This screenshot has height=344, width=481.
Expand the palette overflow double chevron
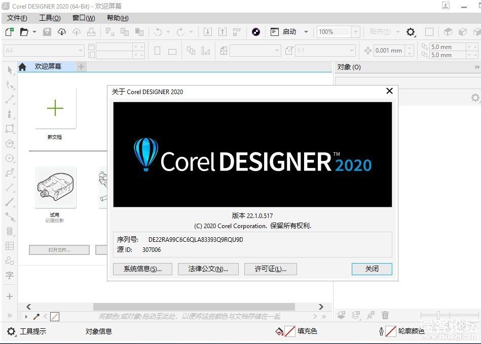(x=324, y=317)
